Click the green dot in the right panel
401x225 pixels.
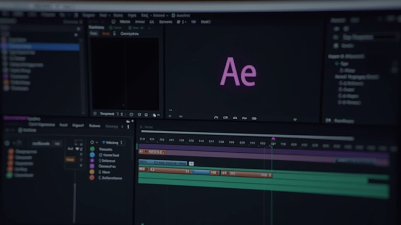(337, 63)
